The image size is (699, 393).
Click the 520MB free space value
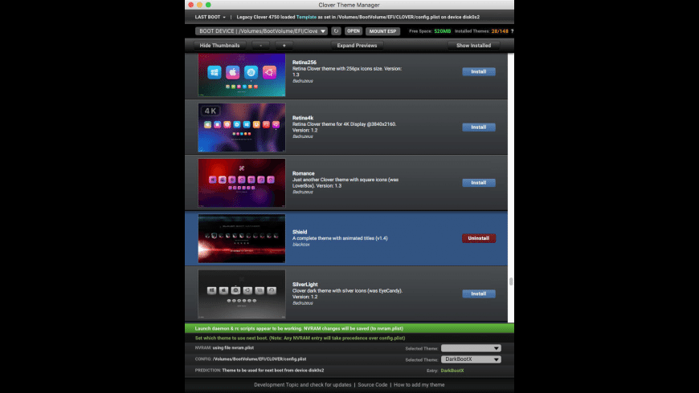click(442, 31)
